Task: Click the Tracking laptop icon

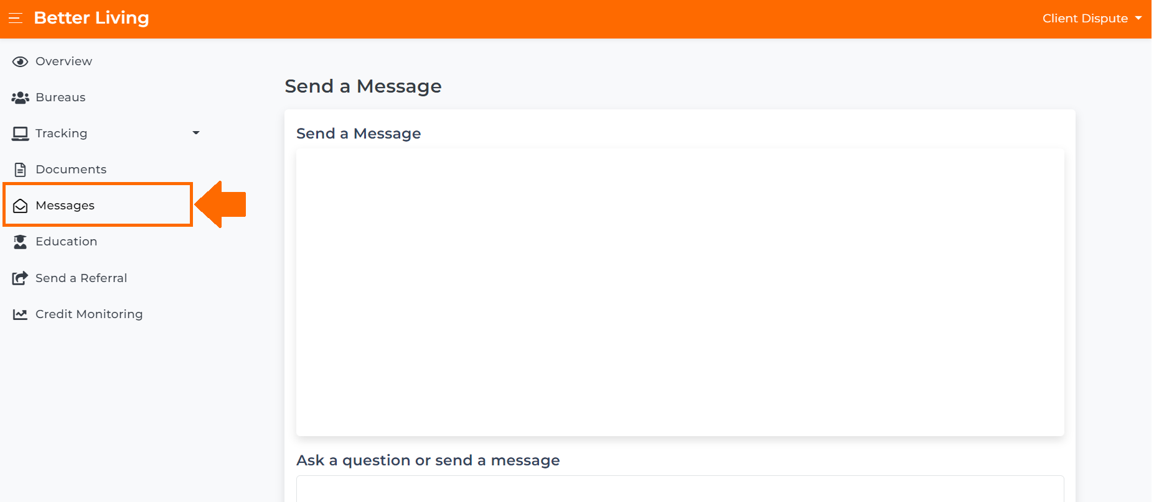Action: (20, 134)
